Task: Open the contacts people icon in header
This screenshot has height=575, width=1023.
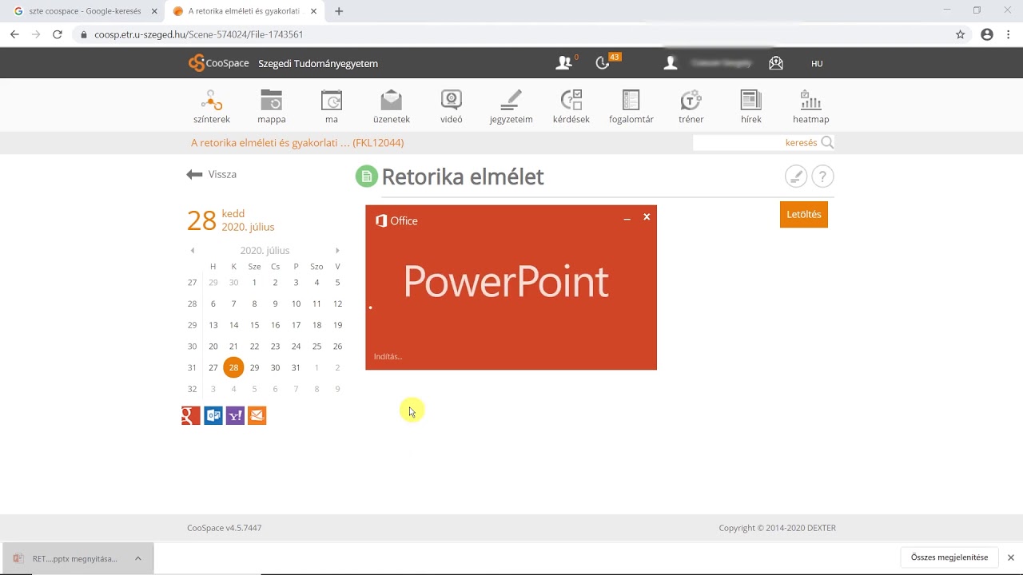Action: [x=564, y=63]
